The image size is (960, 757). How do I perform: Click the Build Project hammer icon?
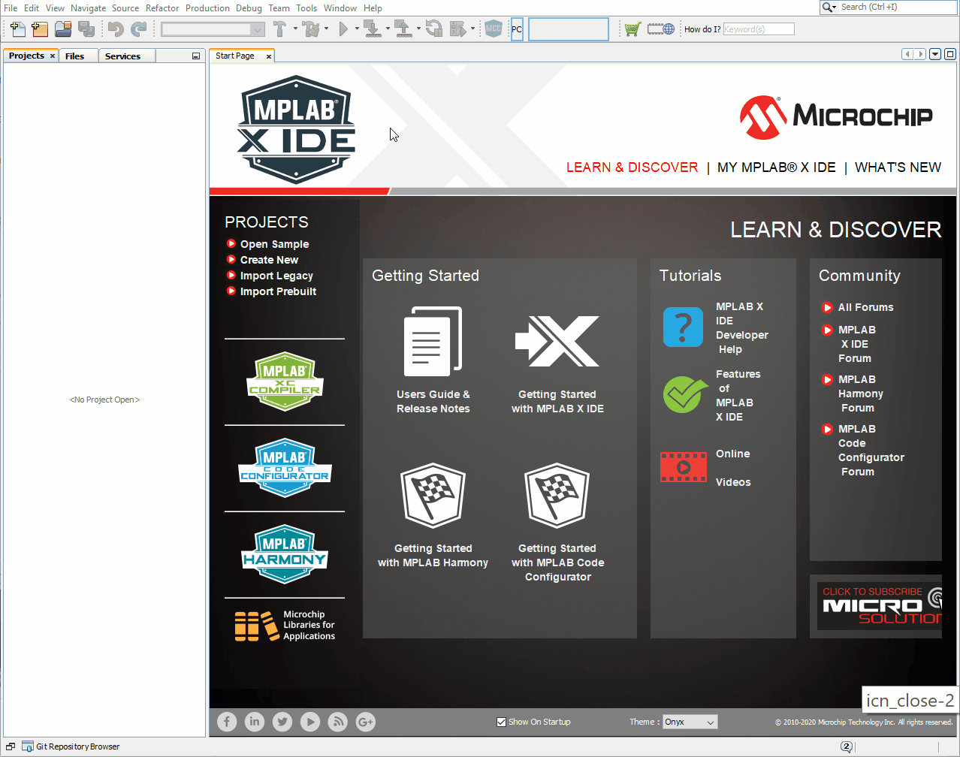pyautogui.click(x=280, y=29)
